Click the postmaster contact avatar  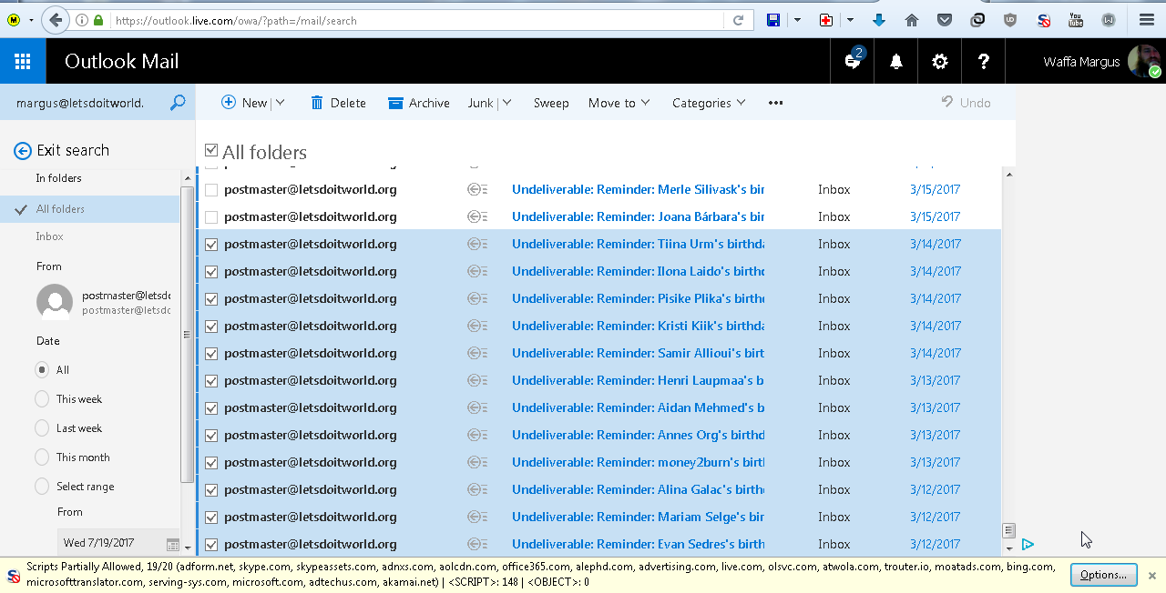(x=55, y=302)
